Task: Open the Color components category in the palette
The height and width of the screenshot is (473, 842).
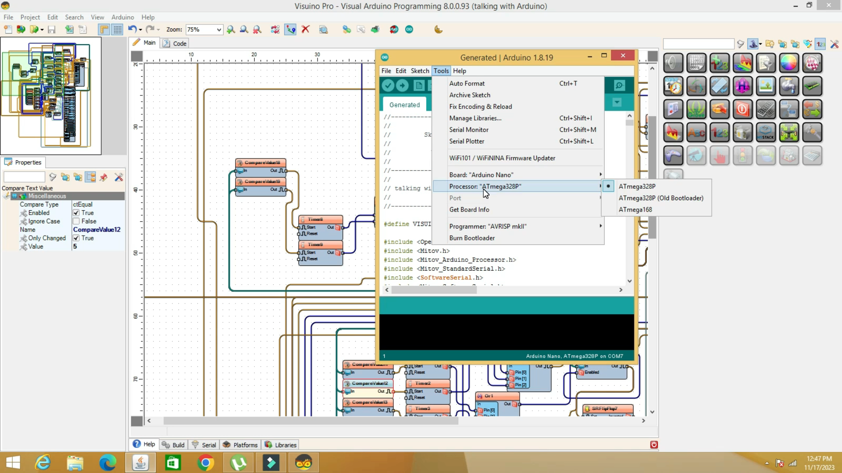Action: [x=788, y=63]
